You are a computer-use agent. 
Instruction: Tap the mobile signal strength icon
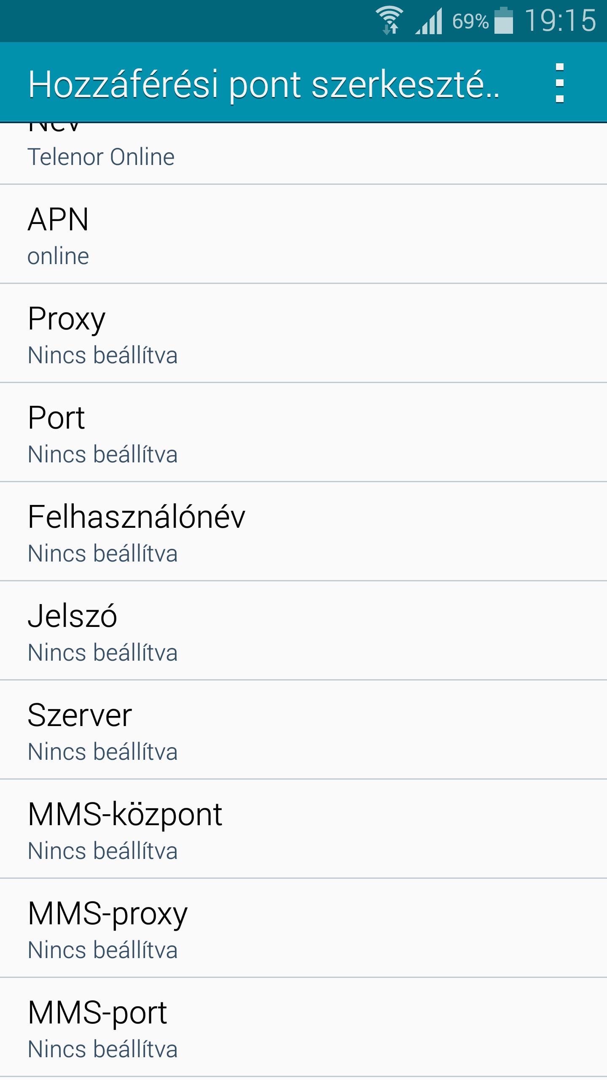[x=428, y=21]
